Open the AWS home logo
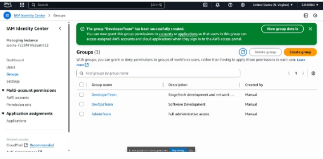Screen dimensions: 323x159 (x=8, y=5)
